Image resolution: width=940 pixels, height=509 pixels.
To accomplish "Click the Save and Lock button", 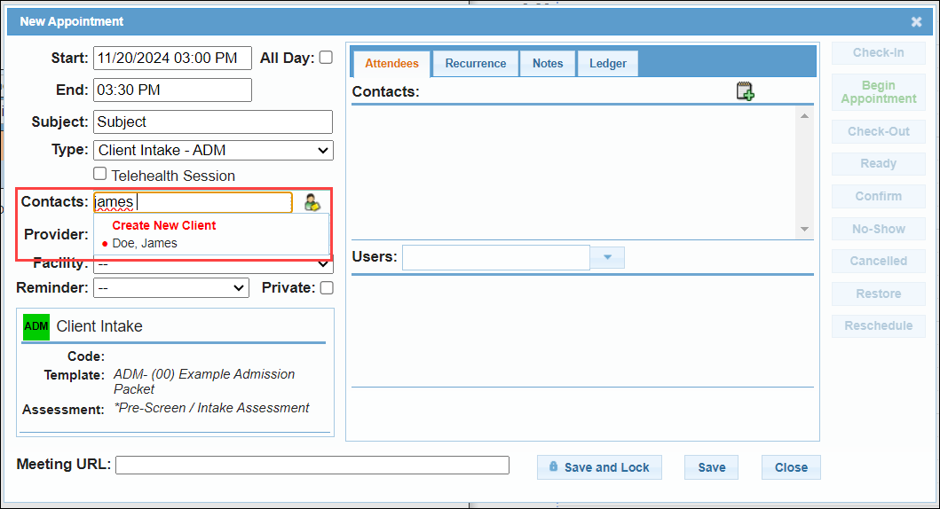I will pos(599,467).
